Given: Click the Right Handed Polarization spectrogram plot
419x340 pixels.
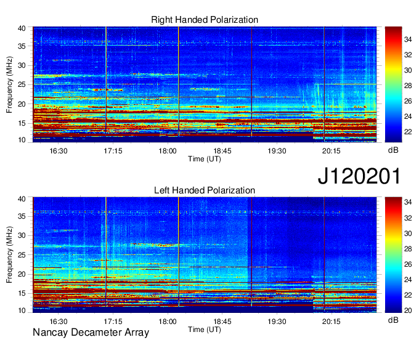Looking at the screenshot, I should click(205, 84).
